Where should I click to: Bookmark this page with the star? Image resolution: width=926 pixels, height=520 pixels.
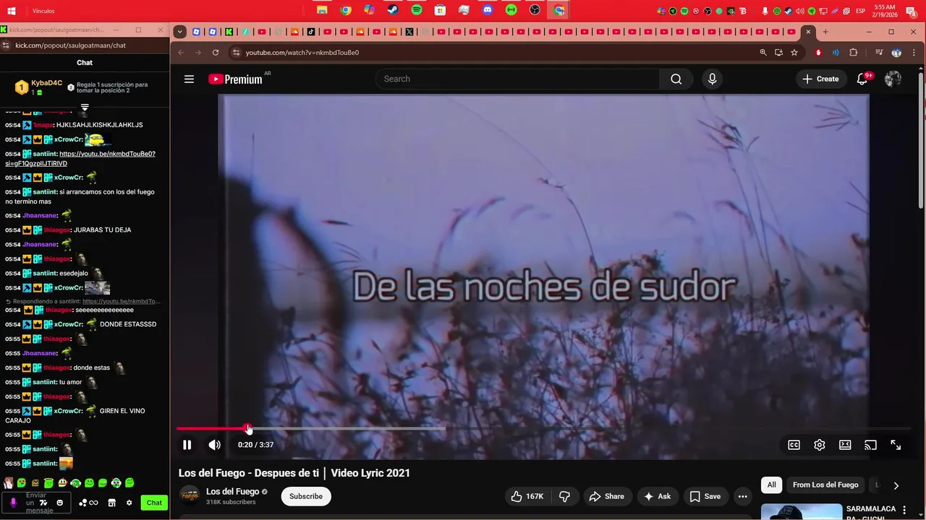point(794,53)
